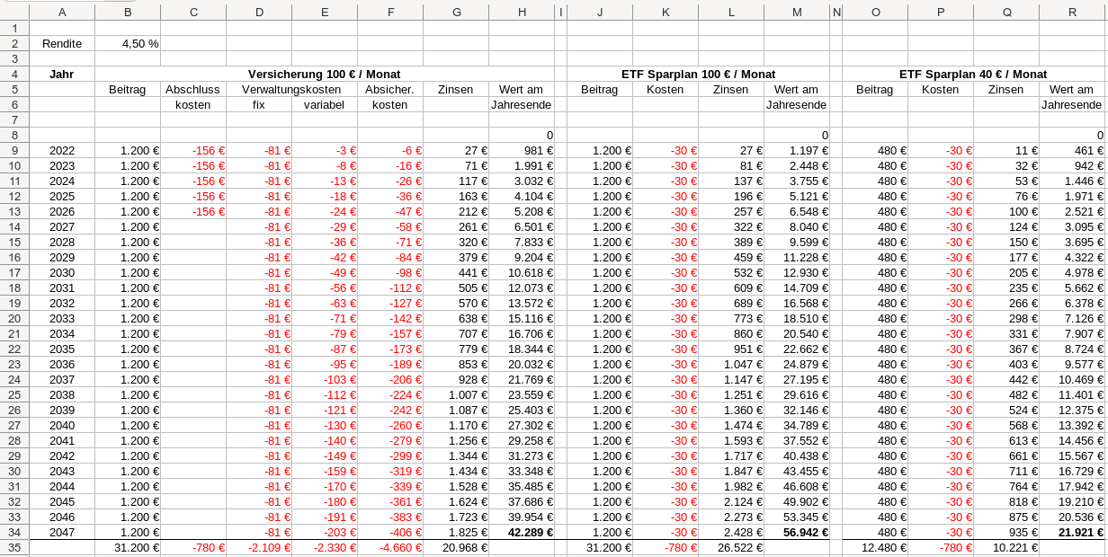Click the Rendite label cell

click(62, 43)
